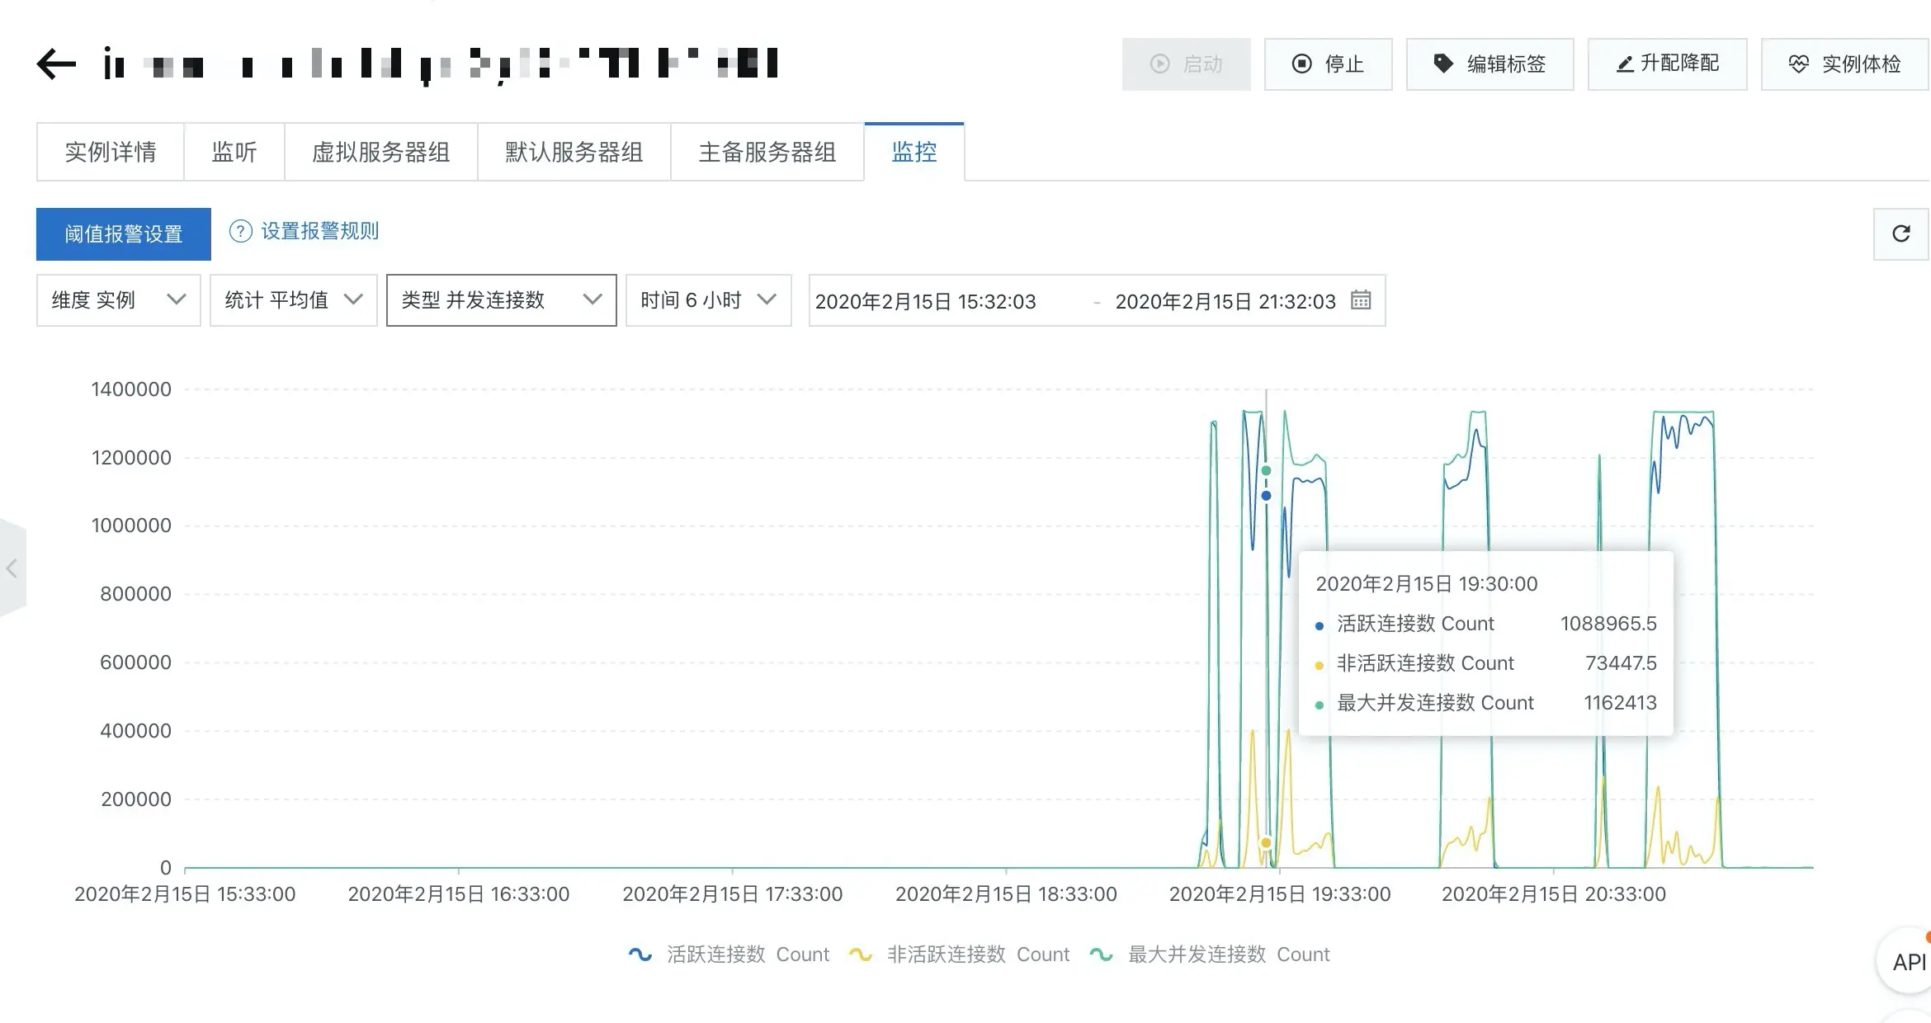Toggle 最大并发连接数 Count legend series
The width and height of the screenshot is (1931, 1023).
point(1210,955)
